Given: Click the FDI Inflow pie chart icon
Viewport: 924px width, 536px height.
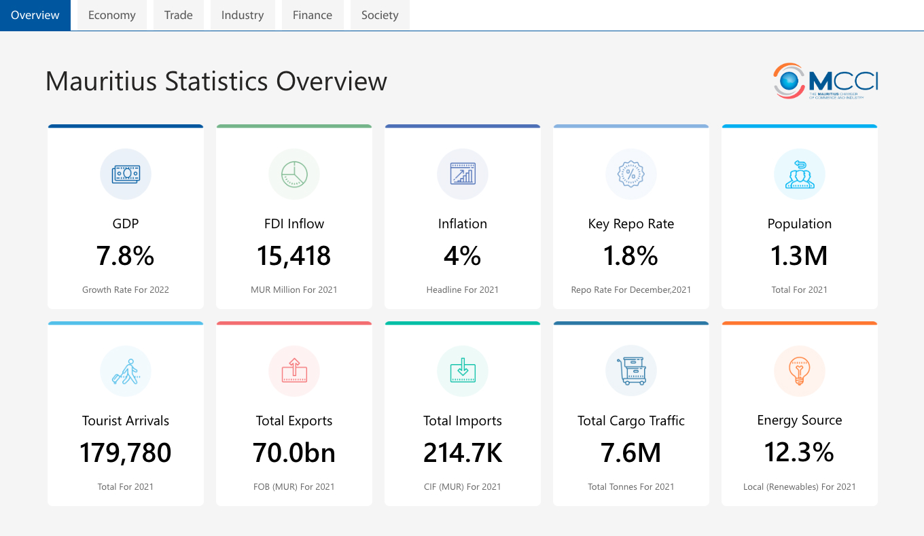Looking at the screenshot, I should click(x=294, y=175).
